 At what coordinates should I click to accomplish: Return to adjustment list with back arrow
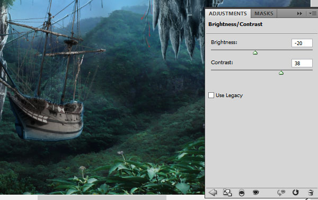point(213,192)
